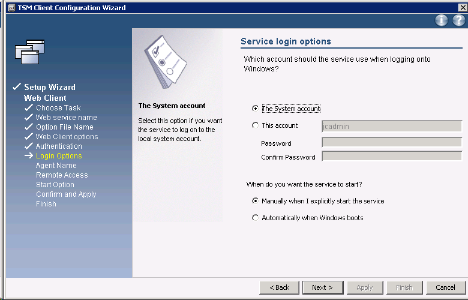Click the Confirm Password field

391,157
